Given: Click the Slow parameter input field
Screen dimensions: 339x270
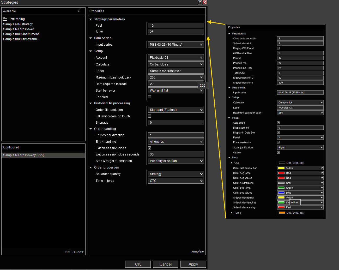Looking at the screenshot, I should 176,32.
